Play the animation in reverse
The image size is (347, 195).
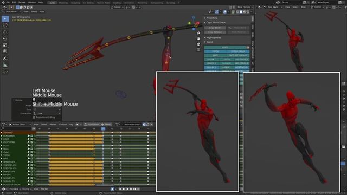pos(127,189)
